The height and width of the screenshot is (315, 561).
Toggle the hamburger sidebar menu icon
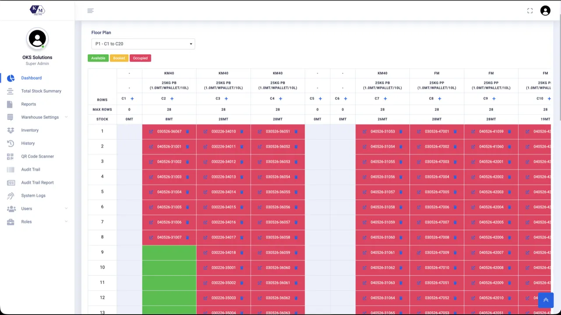[90, 11]
